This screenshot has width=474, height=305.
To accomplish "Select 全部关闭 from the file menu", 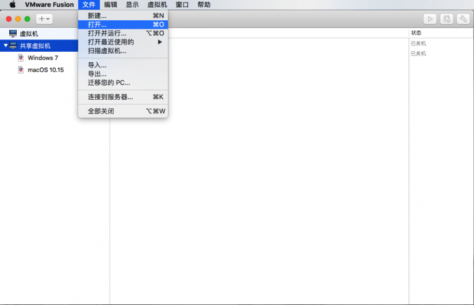I will 123,111.
